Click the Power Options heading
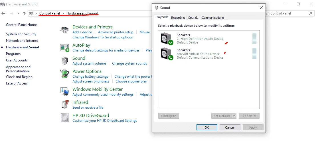This screenshot has height=167, width=318. click(x=87, y=71)
